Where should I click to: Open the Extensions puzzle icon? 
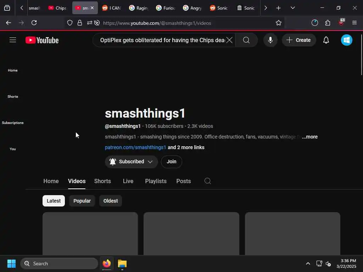328,23
